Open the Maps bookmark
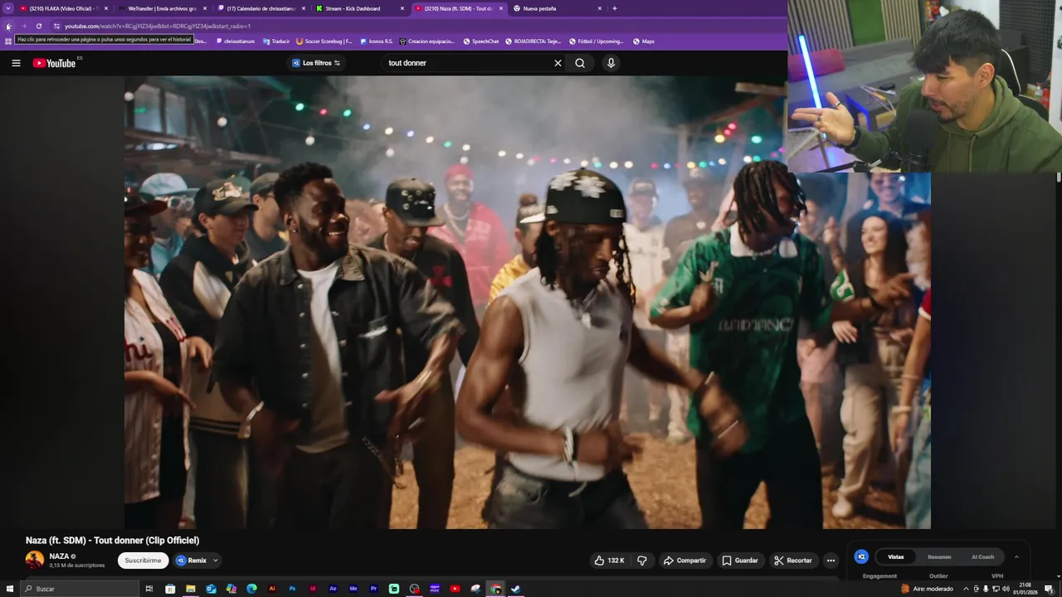Screen dimensions: 1062x597 [643, 41]
